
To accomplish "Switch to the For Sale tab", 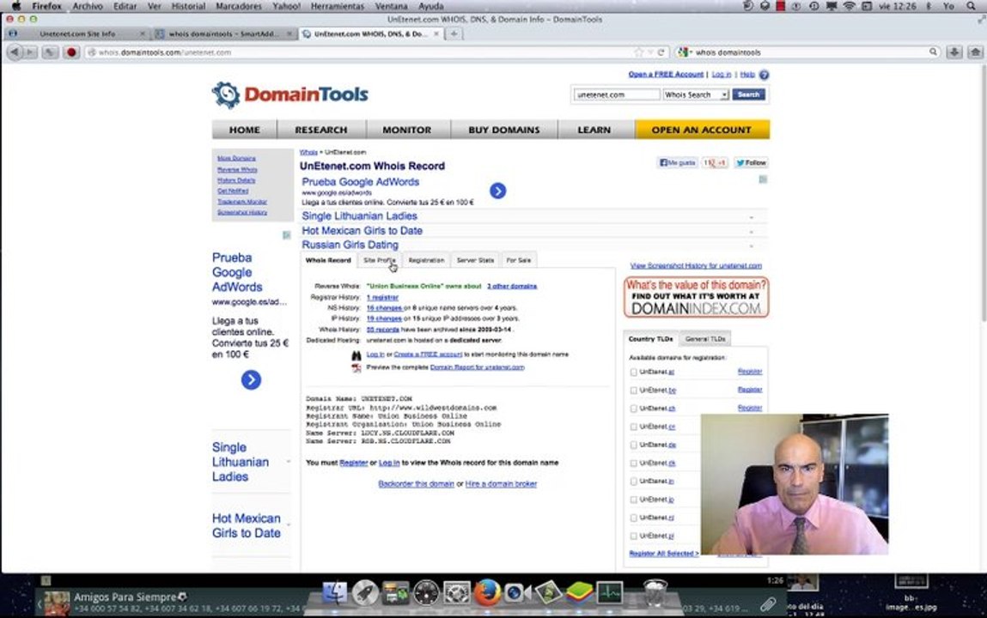I will pyautogui.click(x=519, y=260).
